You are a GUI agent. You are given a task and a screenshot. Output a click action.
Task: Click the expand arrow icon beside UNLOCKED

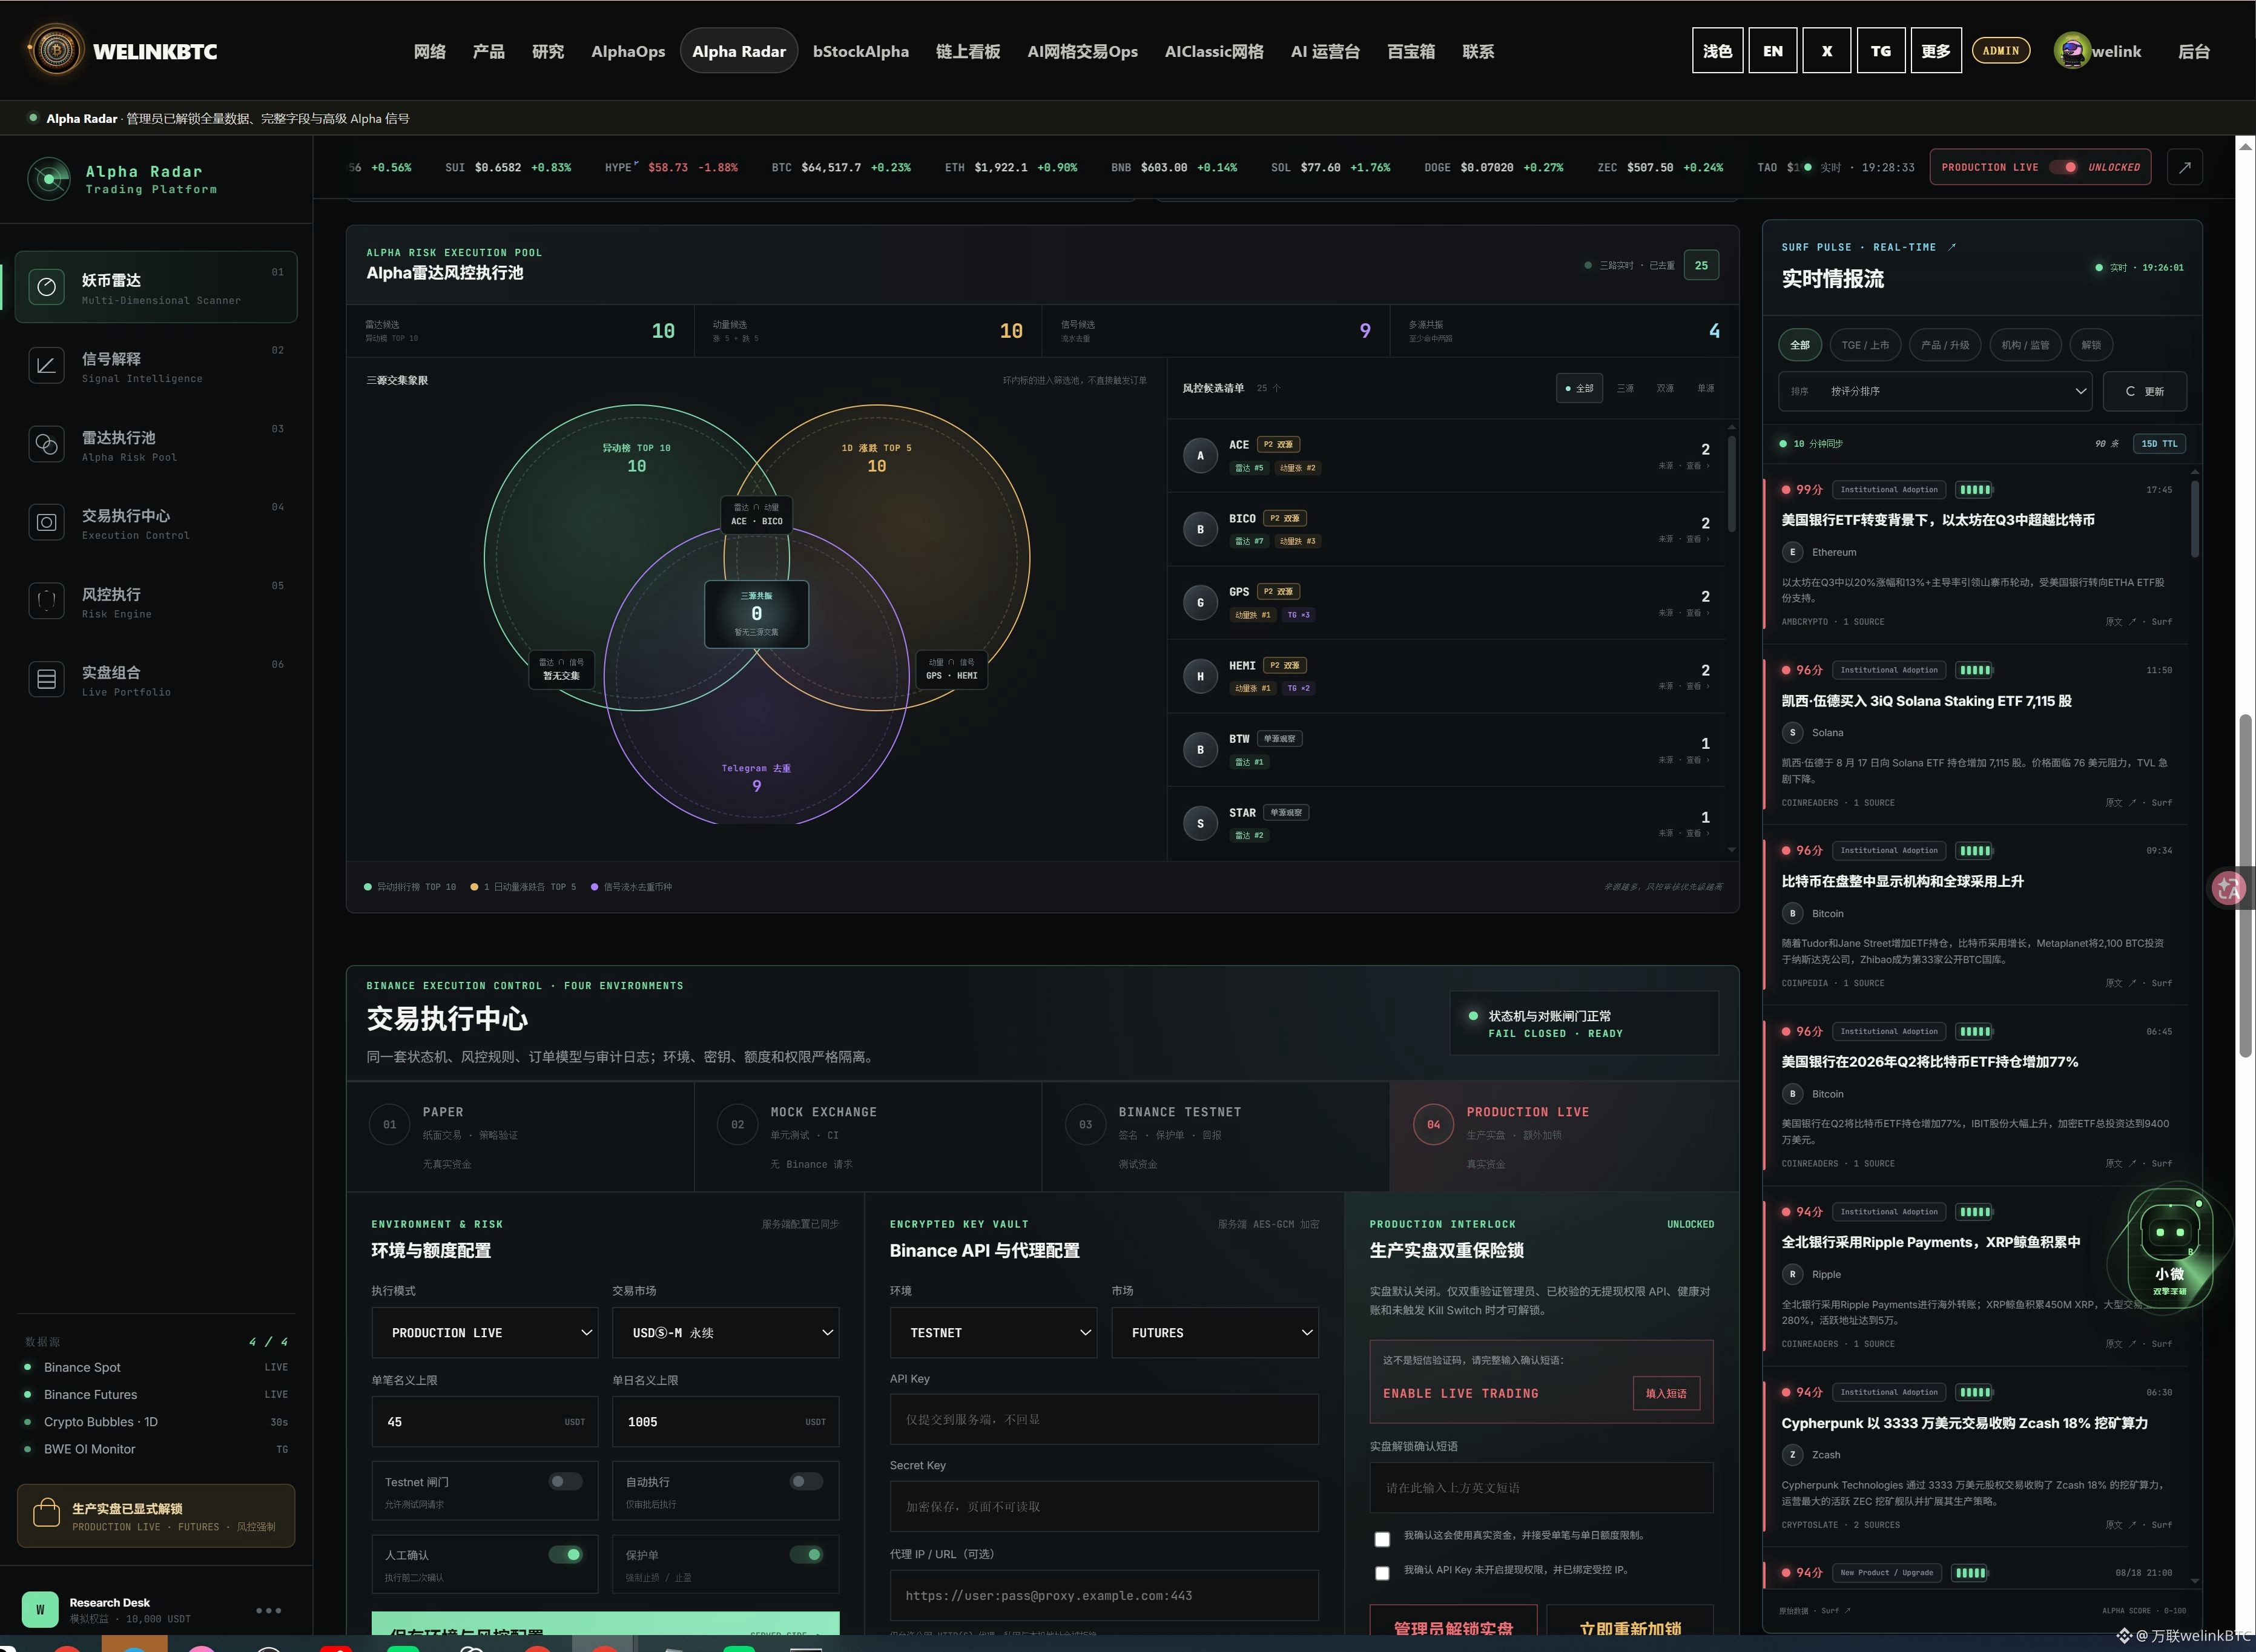point(2185,167)
